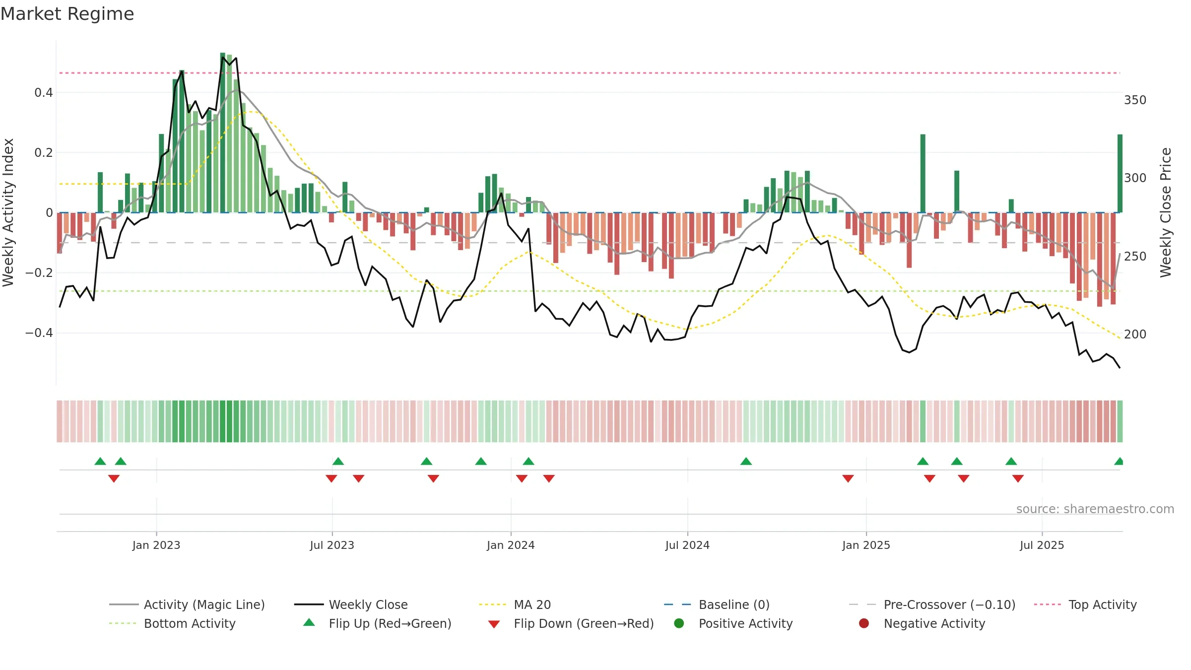Click the Jan 2025 axis label
Viewport: 1191px width, 670px height.
[x=866, y=545]
